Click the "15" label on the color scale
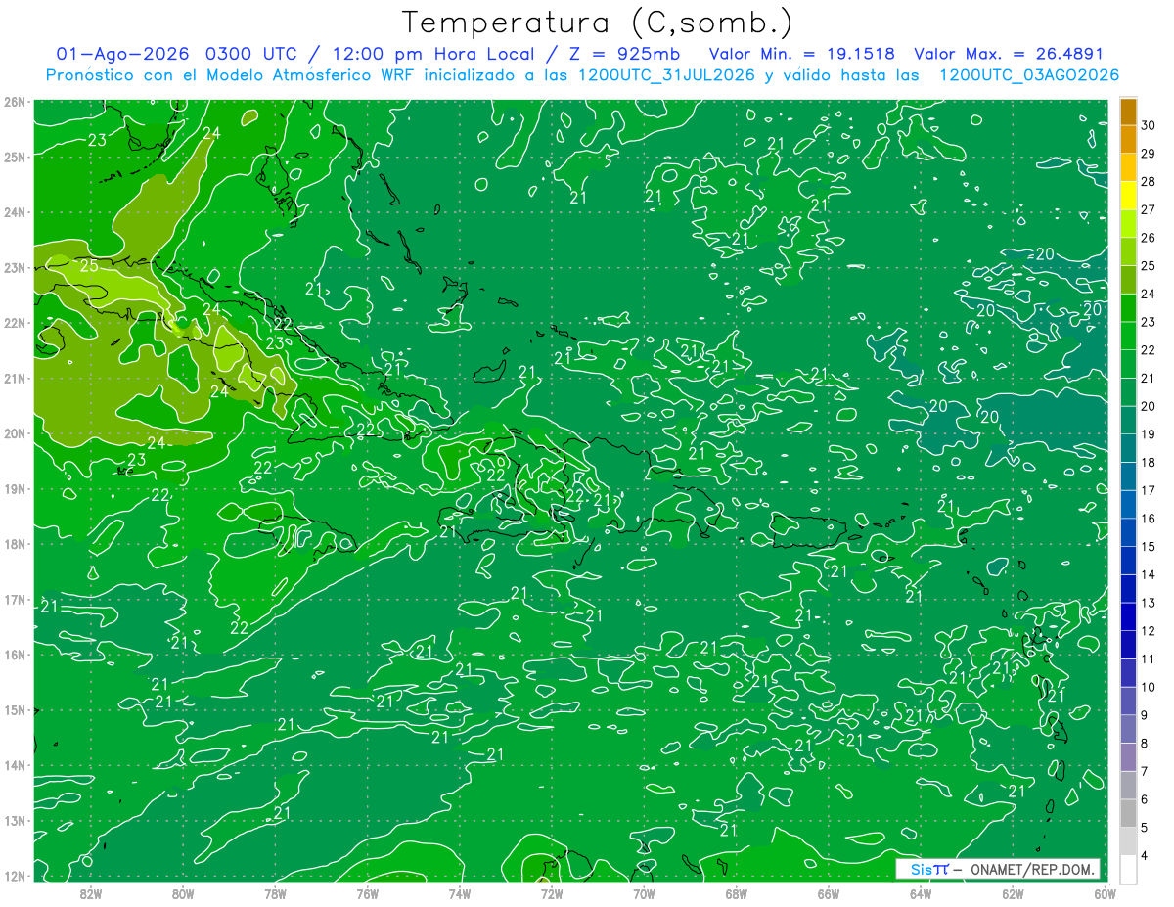 click(x=1149, y=546)
